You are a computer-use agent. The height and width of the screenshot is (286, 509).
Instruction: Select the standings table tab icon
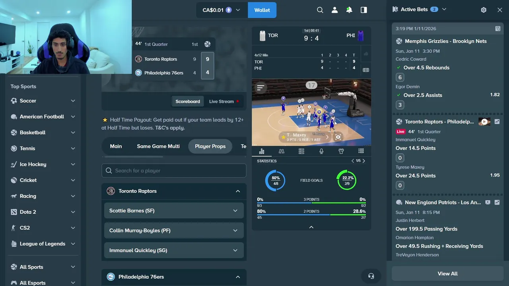(x=301, y=151)
